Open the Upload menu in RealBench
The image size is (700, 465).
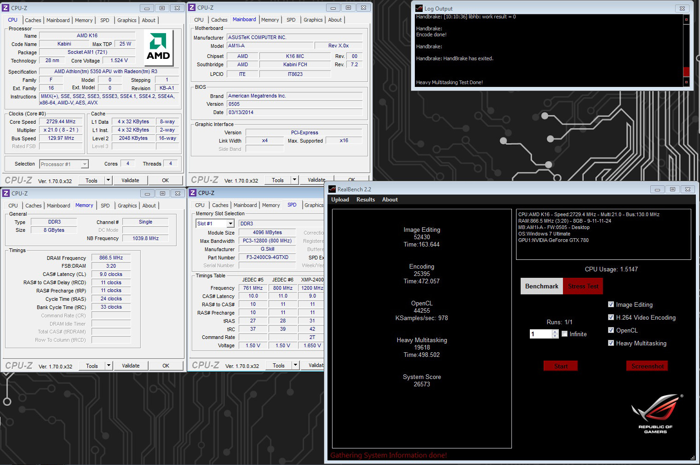pos(340,200)
